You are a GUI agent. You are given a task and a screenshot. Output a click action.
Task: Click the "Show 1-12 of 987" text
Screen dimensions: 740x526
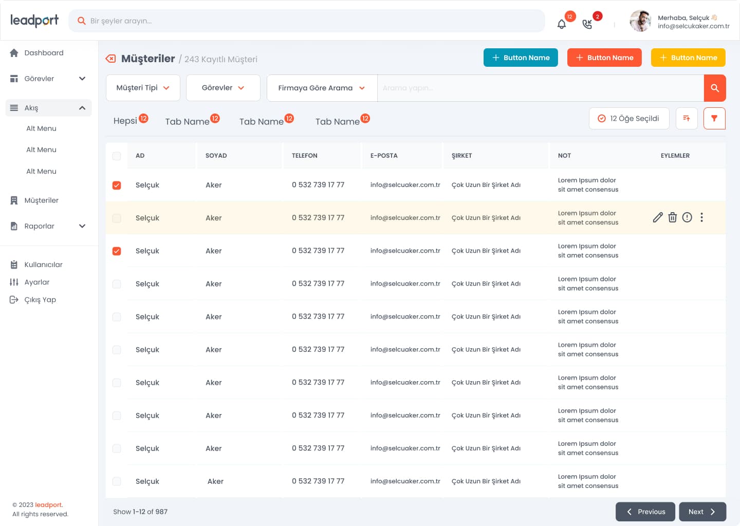140,512
